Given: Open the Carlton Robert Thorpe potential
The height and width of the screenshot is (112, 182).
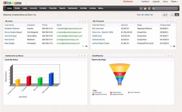Looking at the screenshot, I should [101, 43].
